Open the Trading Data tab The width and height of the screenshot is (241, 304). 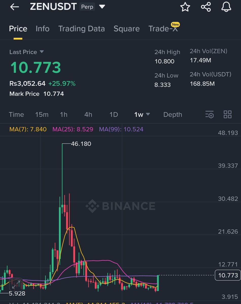click(x=82, y=29)
